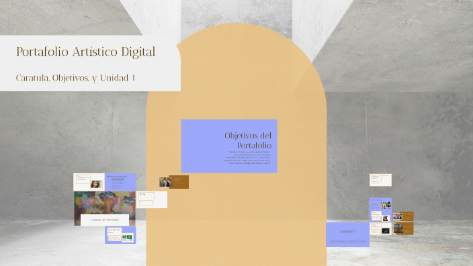Select the subtitle "Caratula, Objetivos, y Unidad 1"
This screenshot has height=266, width=473.
[75, 78]
